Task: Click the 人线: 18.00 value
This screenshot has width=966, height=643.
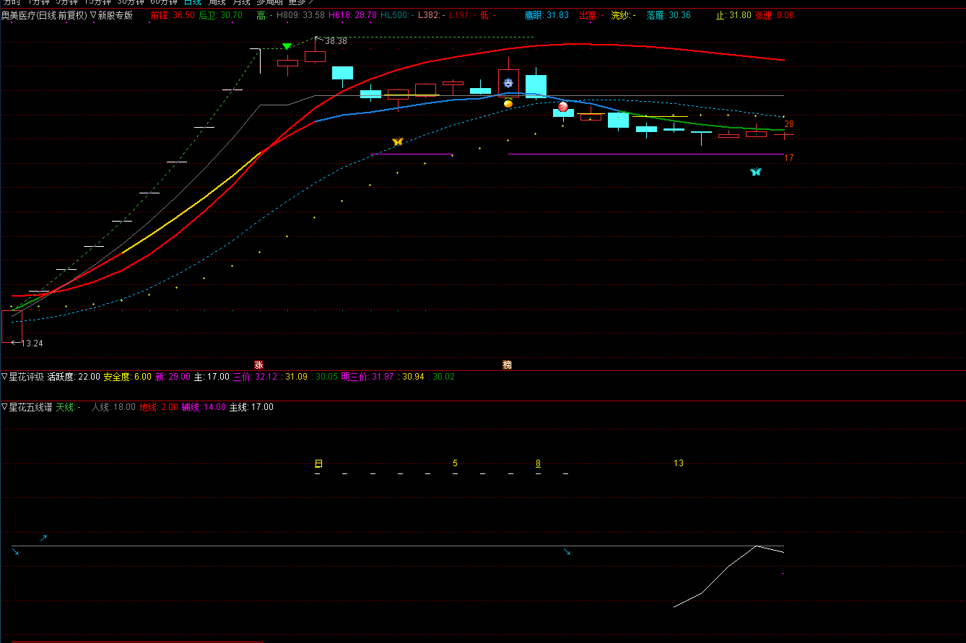Action: tap(113, 407)
